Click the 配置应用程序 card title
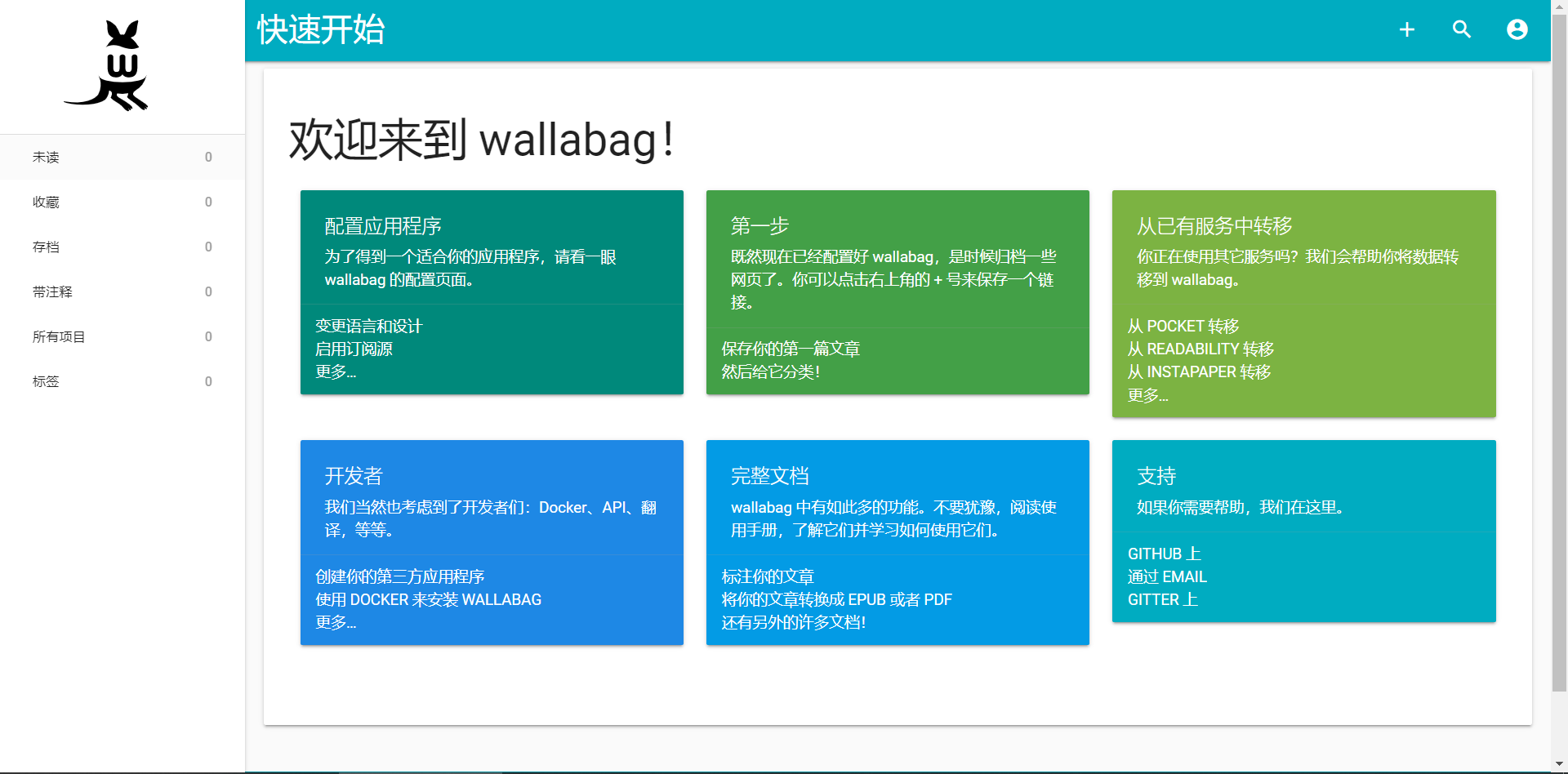The width and height of the screenshot is (1568, 774). pyautogui.click(x=383, y=226)
